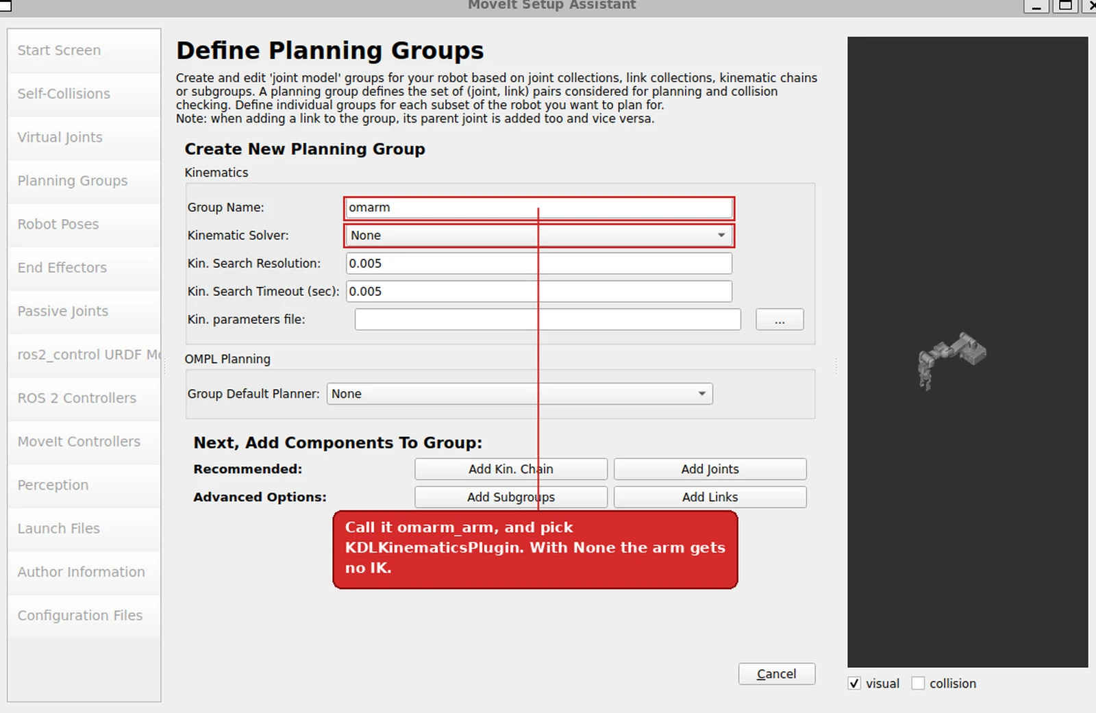Minimize the MoveIt Setup Assistant window

tap(1036, 5)
